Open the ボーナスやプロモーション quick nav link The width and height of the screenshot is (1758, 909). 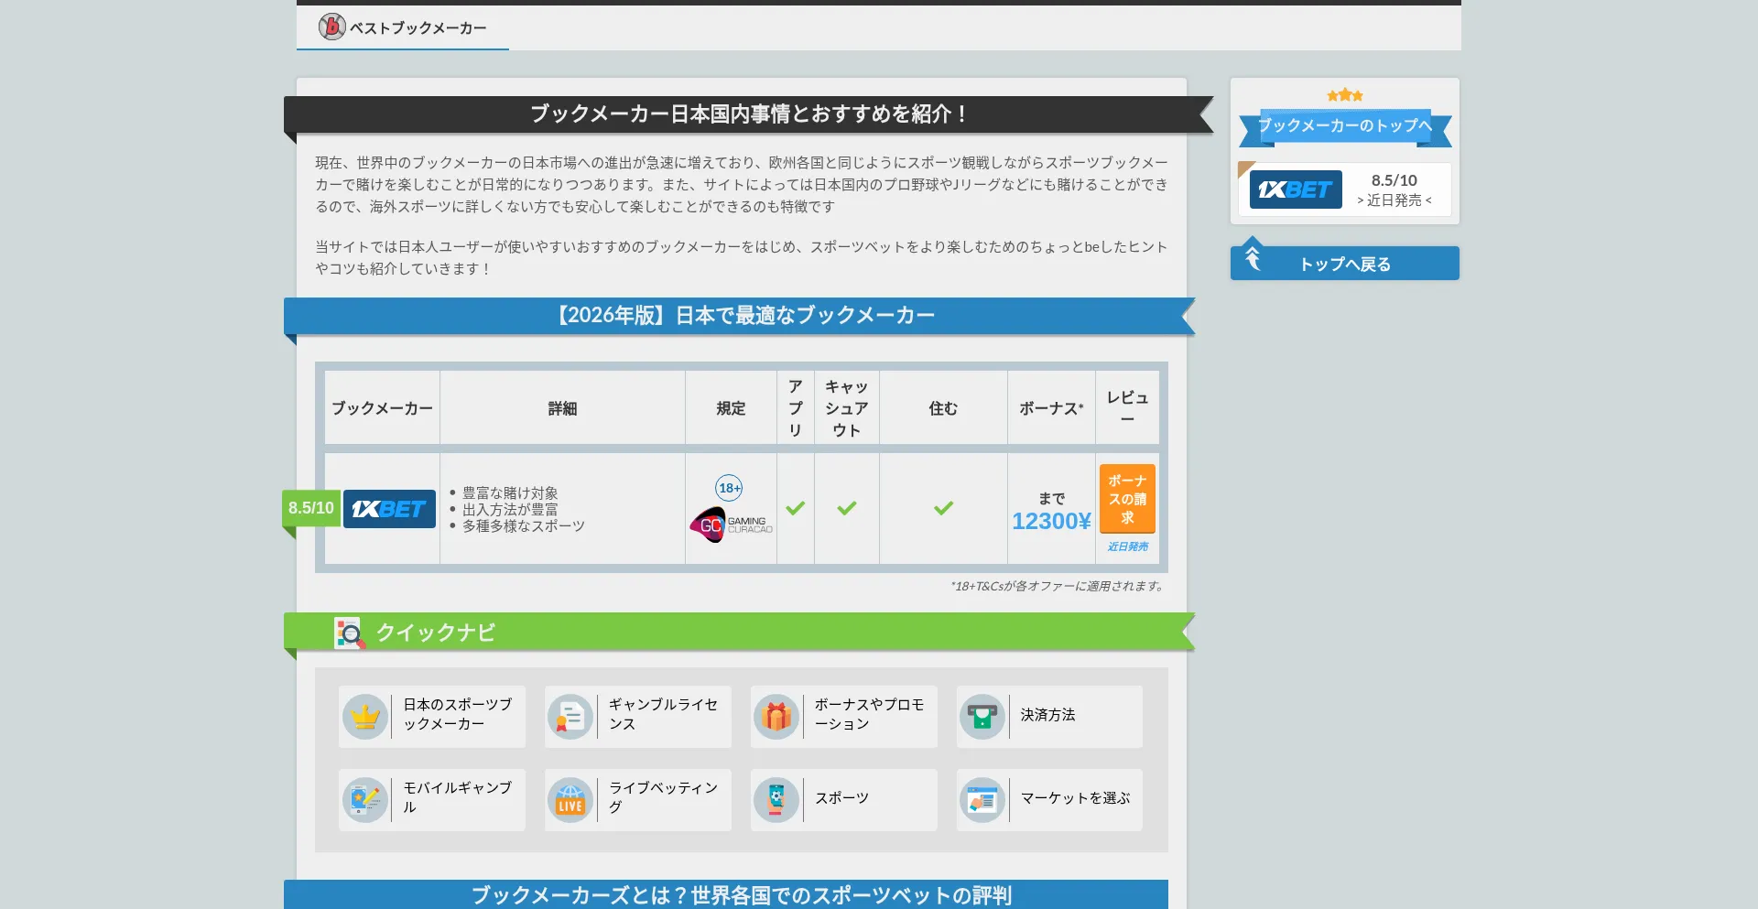click(844, 716)
